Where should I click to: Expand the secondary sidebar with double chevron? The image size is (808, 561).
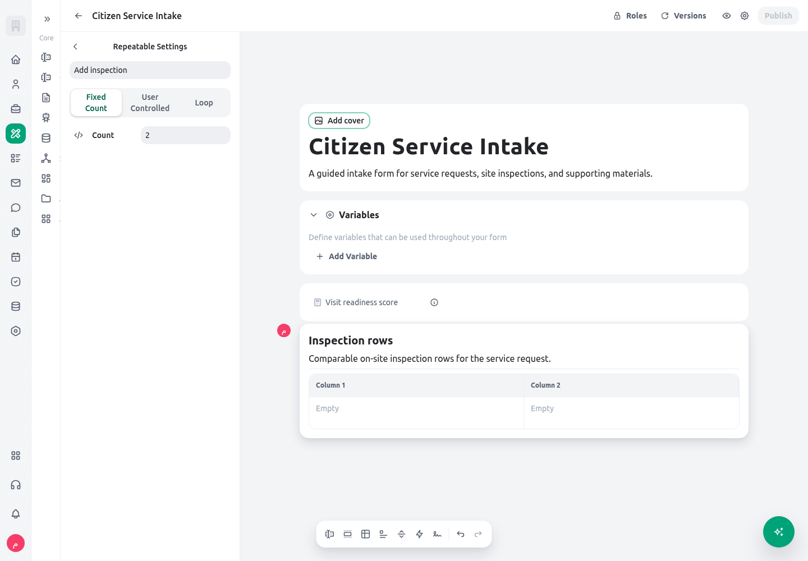[47, 19]
